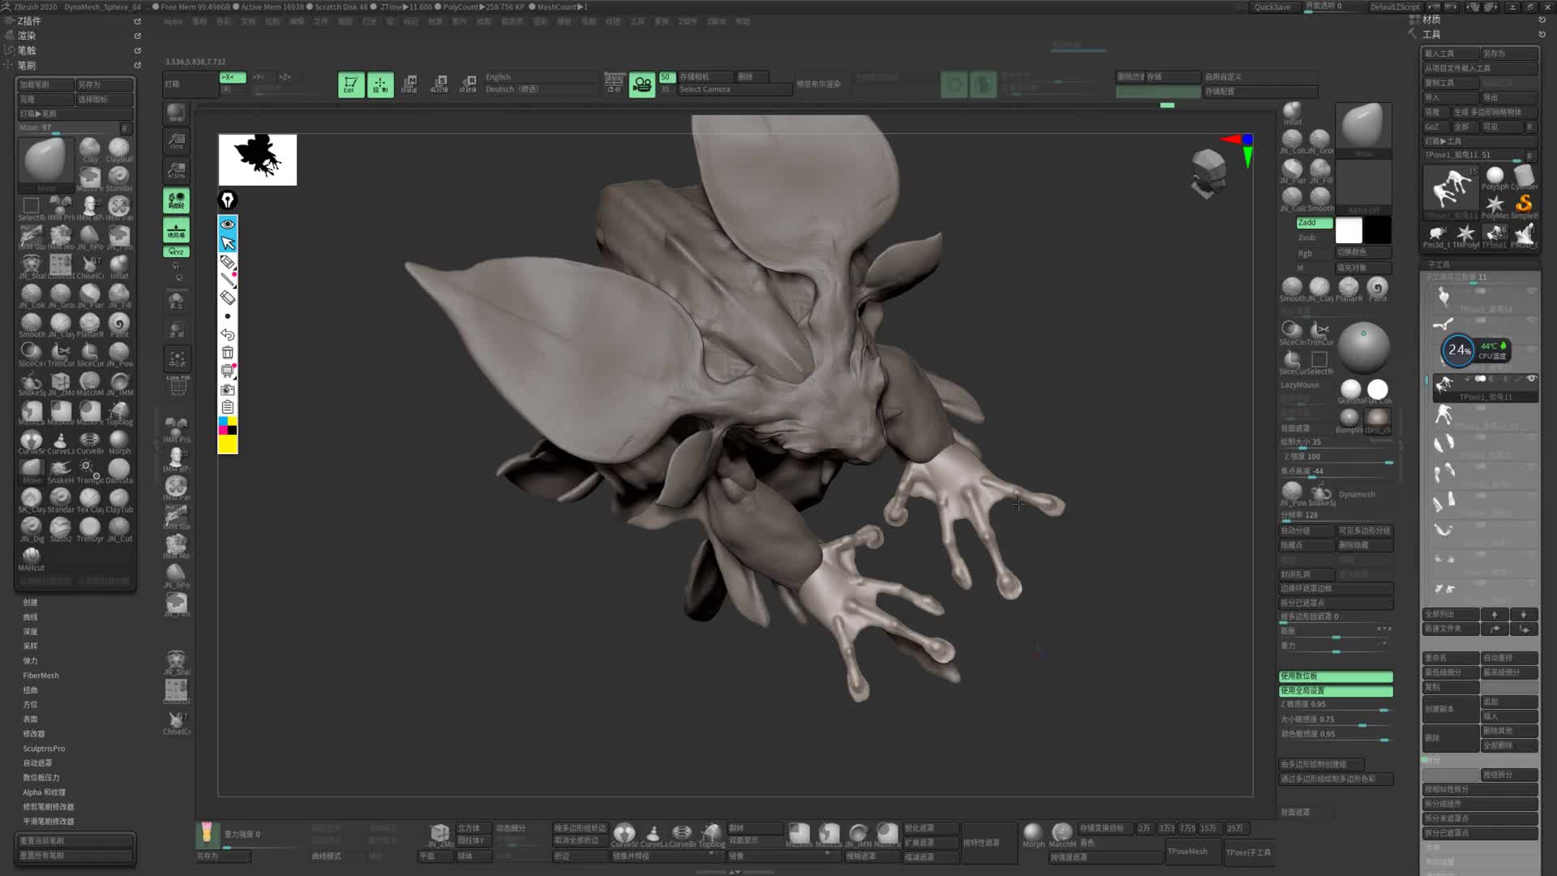Expand the 子工具 subtool panel header
The height and width of the screenshot is (876, 1557).
(x=1439, y=264)
